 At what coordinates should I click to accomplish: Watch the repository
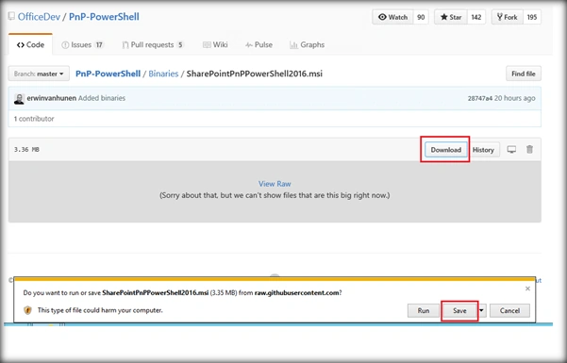392,17
